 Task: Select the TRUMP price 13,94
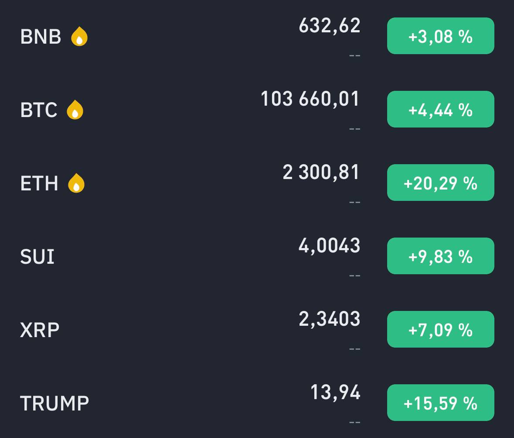[x=335, y=392]
